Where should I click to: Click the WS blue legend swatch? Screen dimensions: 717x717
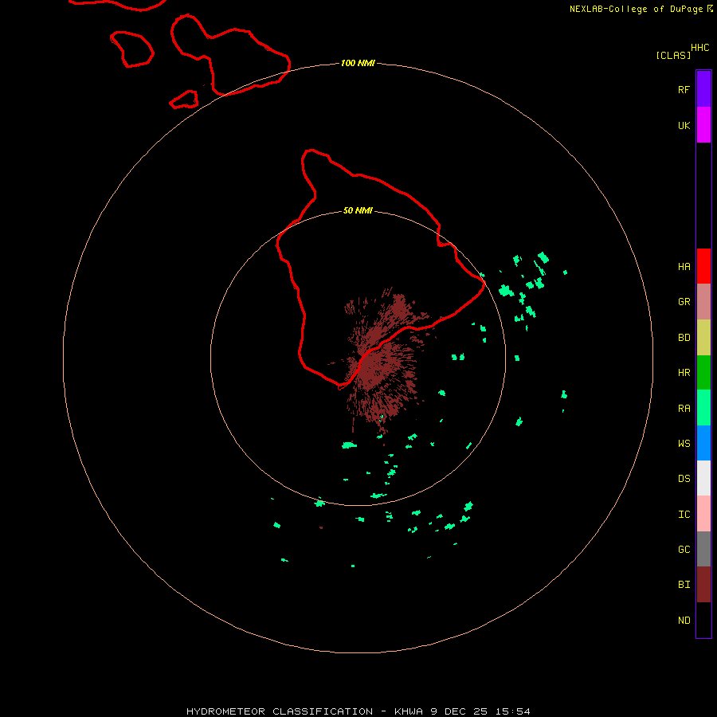tap(703, 443)
